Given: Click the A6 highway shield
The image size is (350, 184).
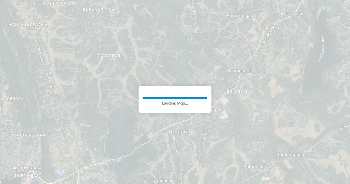Looking at the screenshot, I should [85, 167].
